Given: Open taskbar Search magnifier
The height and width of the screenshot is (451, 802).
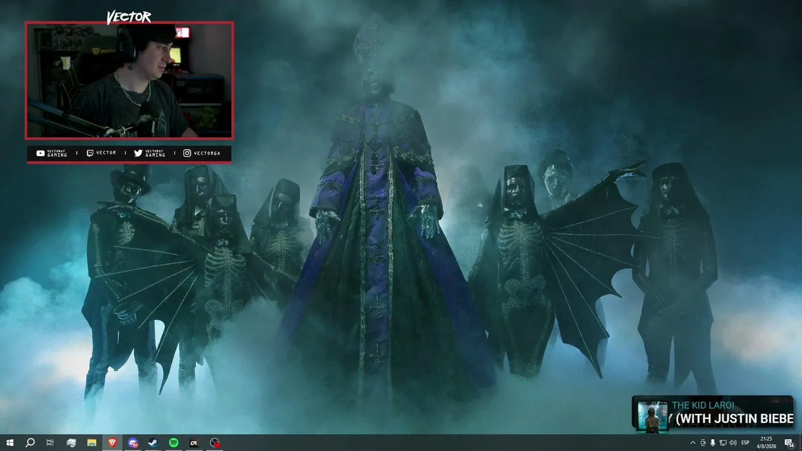Looking at the screenshot, I should tap(30, 443).
